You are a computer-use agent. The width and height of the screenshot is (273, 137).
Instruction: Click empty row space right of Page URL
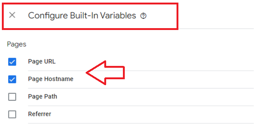(x=189, y=62)
